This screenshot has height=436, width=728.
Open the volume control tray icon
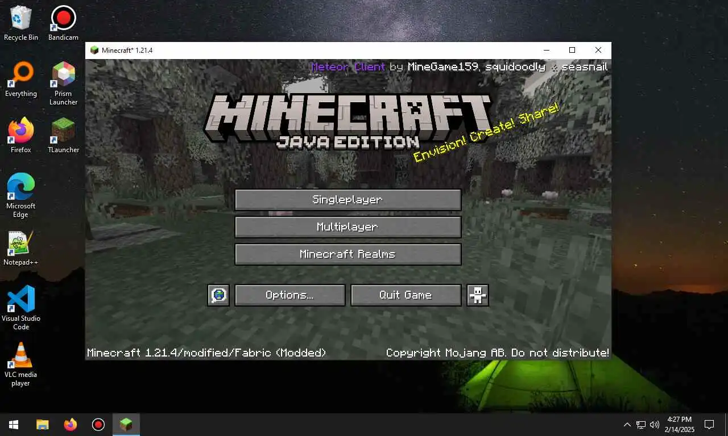pos(655,425)
